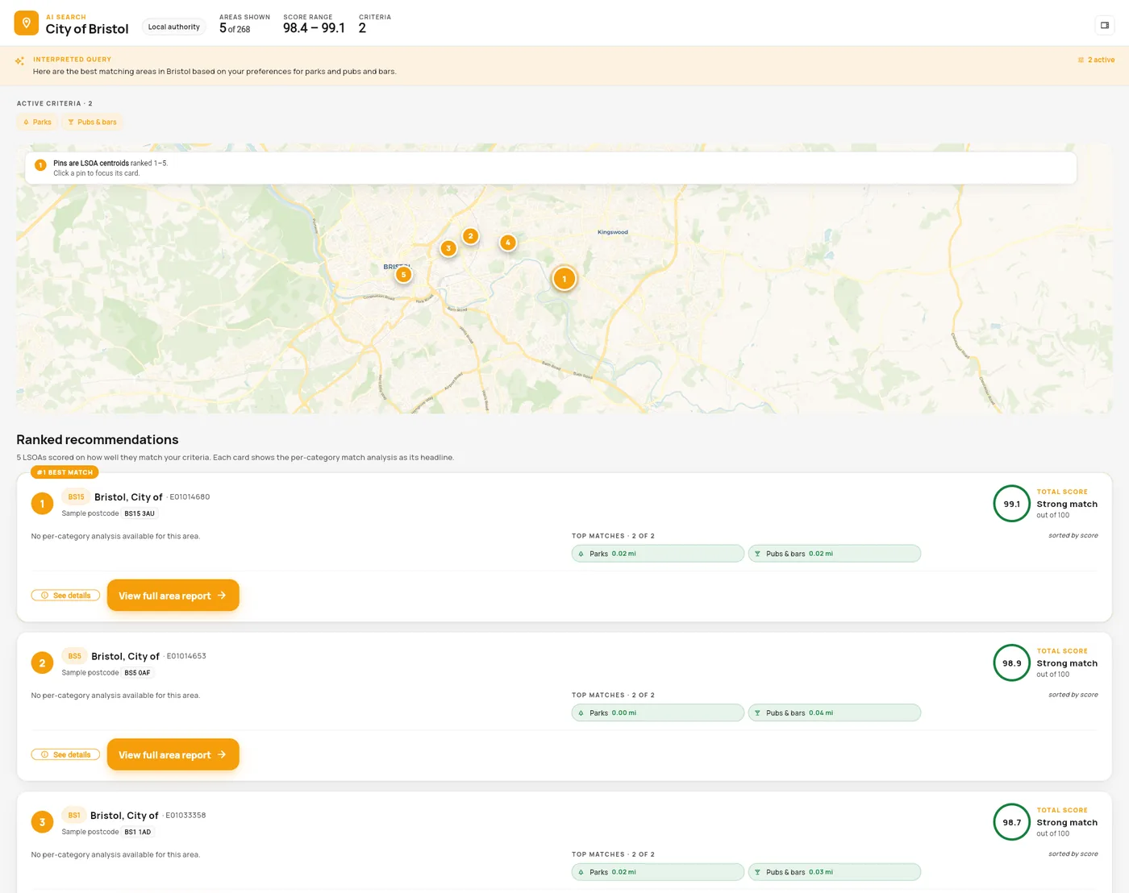This screenshot has height=893, width=1129.
Task: Select the Pubs & bars criteria chip
Action: (x=92, y=123)
